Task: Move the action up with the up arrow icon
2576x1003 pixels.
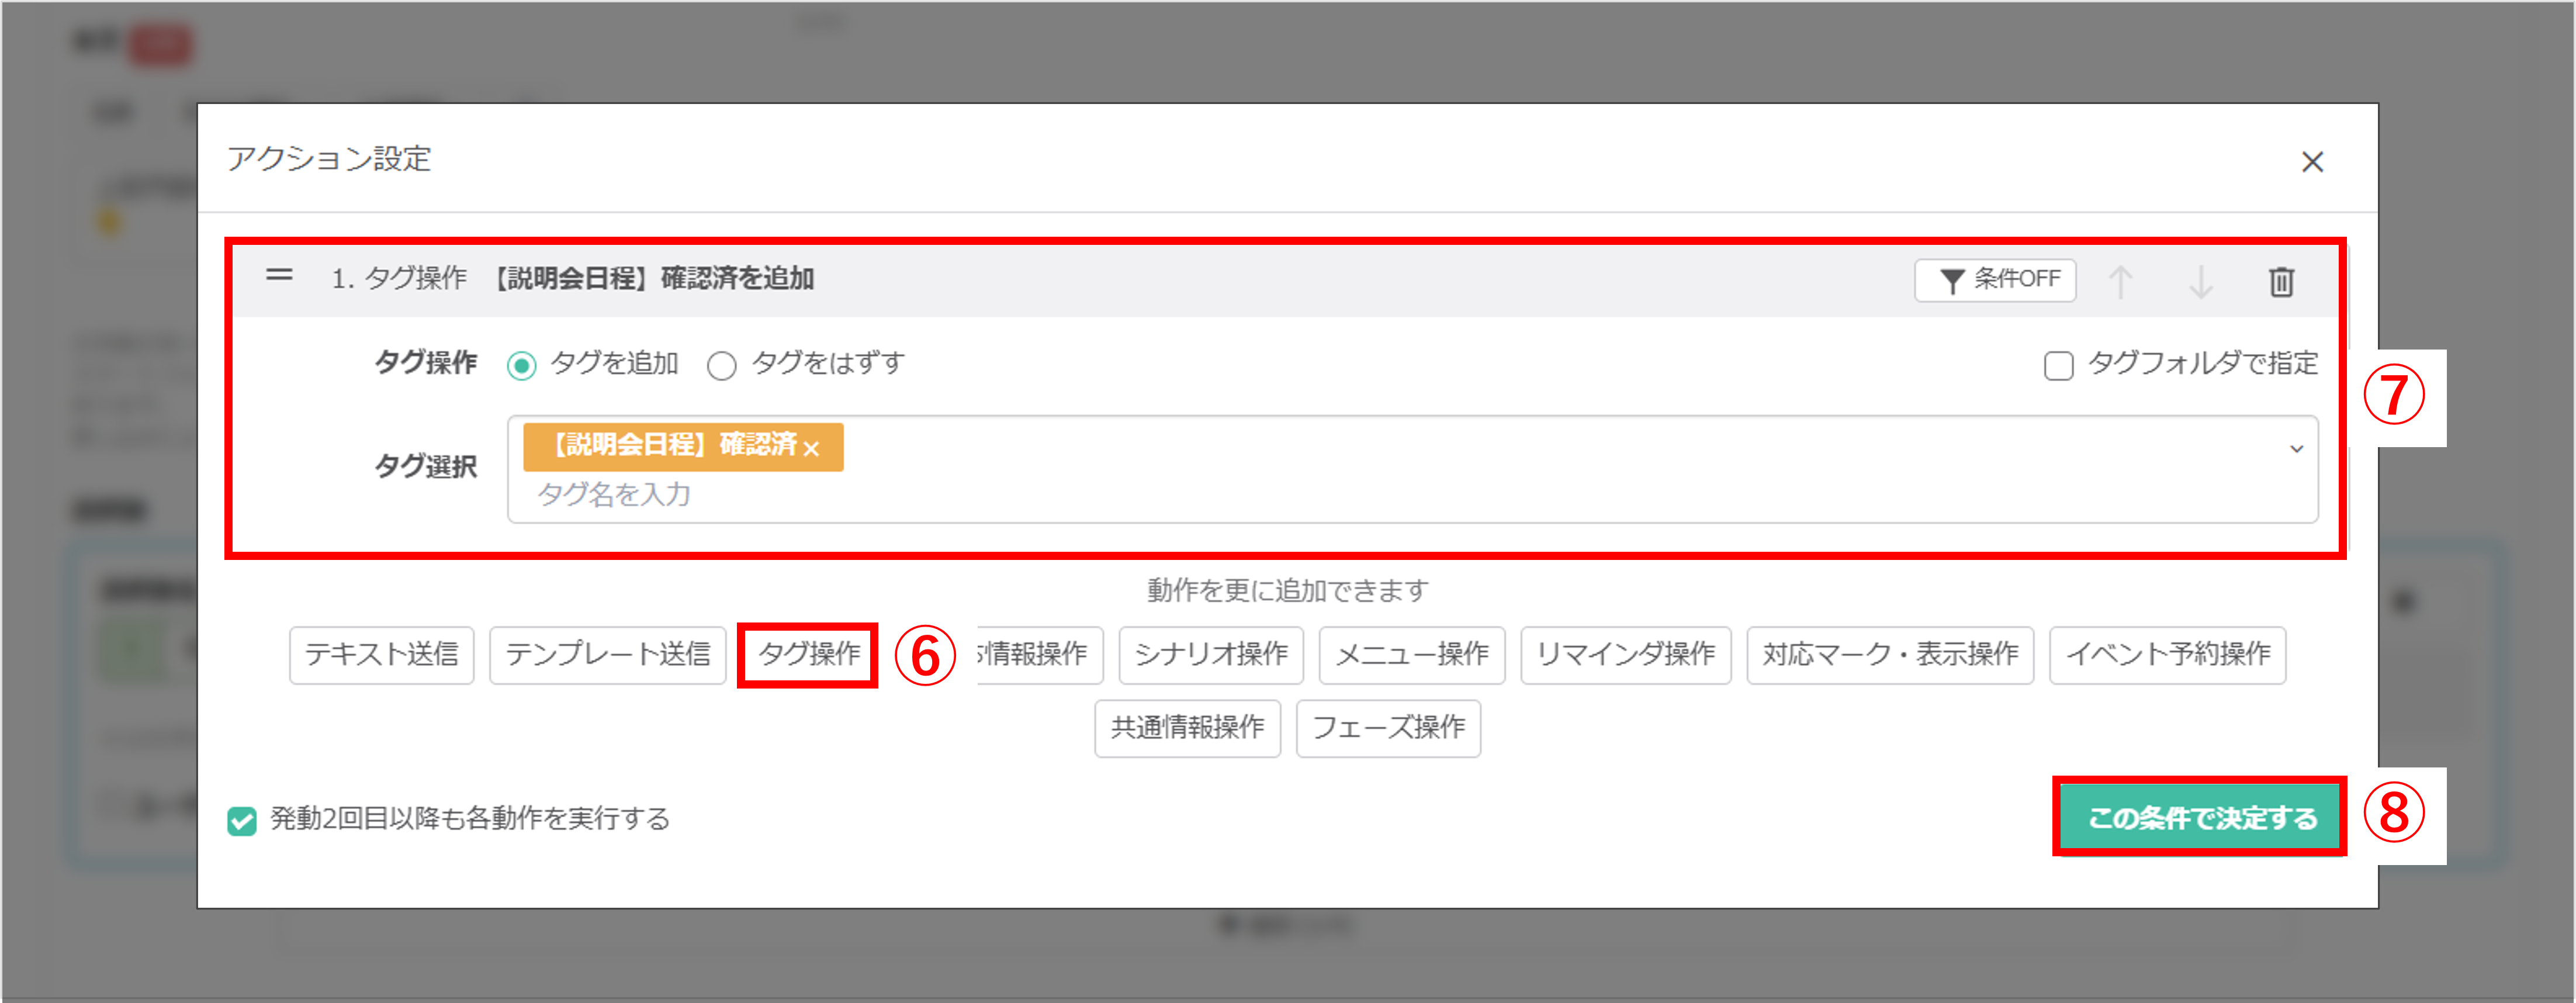Action: click(x=2120, y=281)
